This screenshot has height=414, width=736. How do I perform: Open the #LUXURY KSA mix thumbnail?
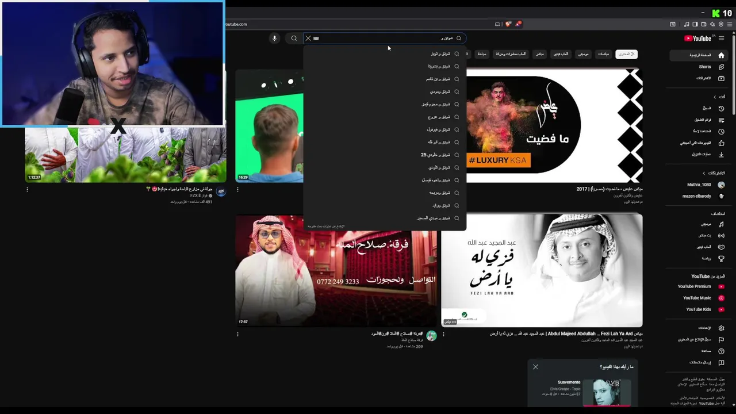point(554,125)
